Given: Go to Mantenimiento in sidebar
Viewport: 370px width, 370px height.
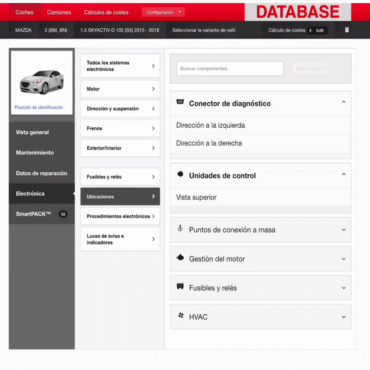Looking at the screenshot, I should (x=42, y=153).
